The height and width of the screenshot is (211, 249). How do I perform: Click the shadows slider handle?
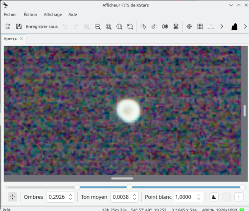click(77, 188)
